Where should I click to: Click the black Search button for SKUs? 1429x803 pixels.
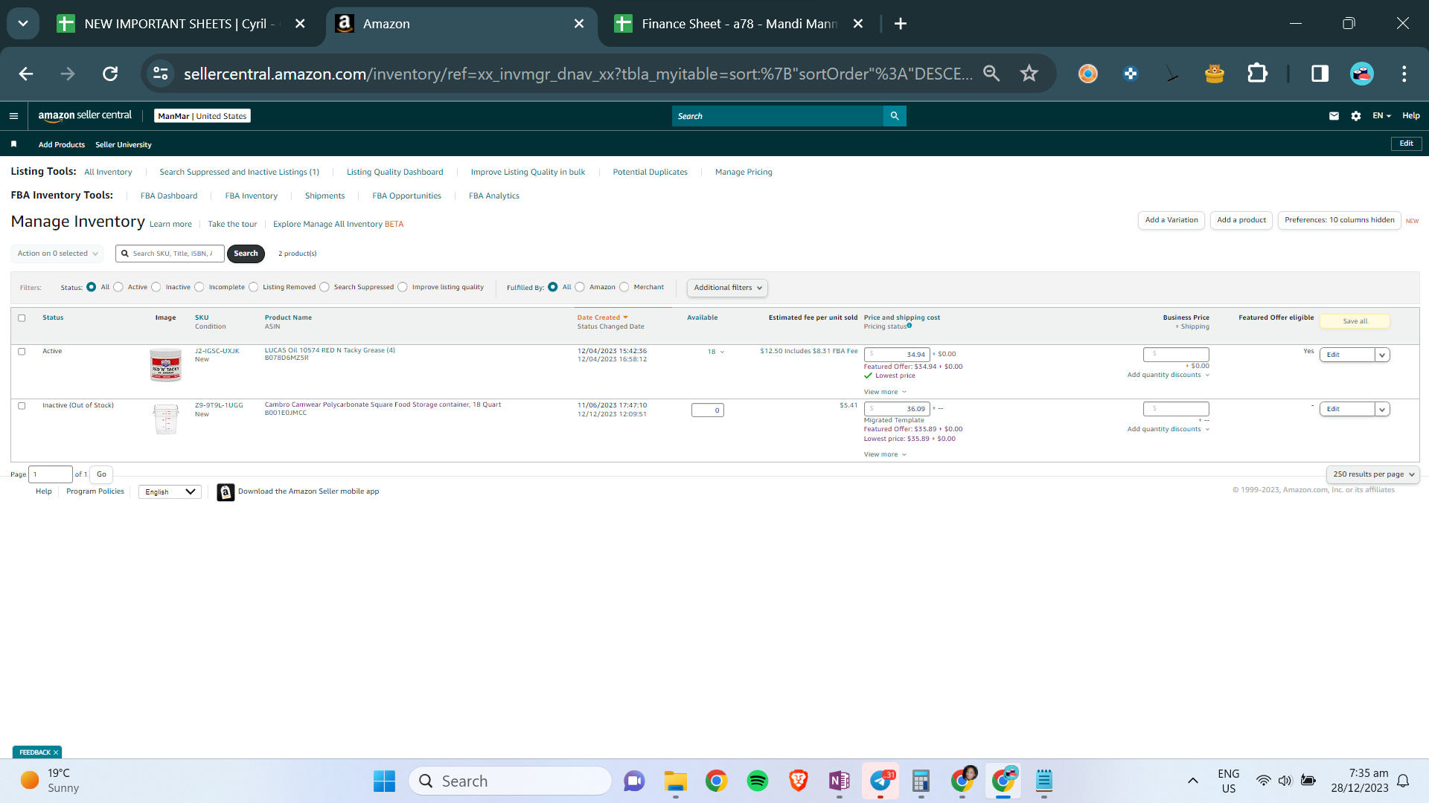click(x=246, y=254)
